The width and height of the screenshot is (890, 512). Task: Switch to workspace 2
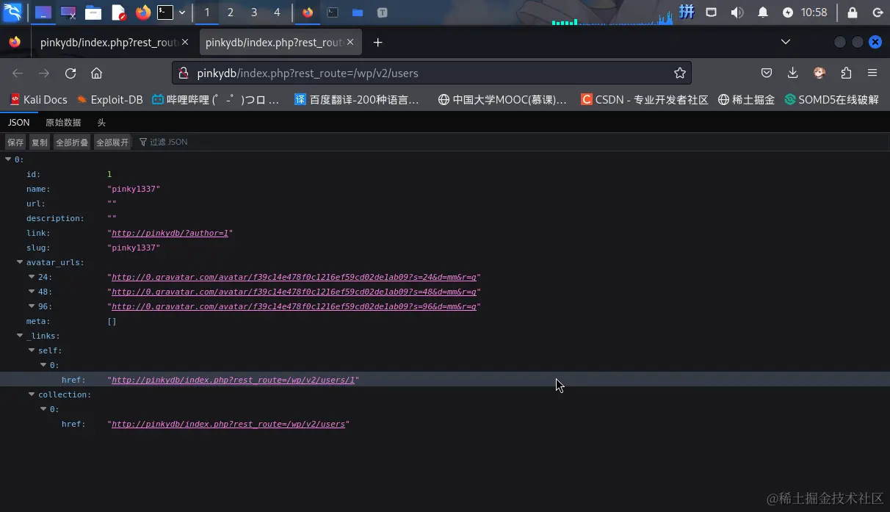(231, 12)
